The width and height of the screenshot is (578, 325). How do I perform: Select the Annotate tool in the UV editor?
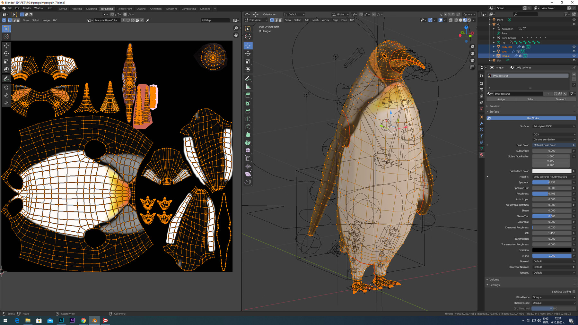tap(6, 79)
